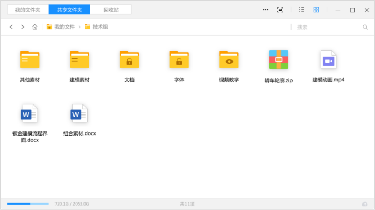375x210 pixels.
Task: Select the 组合素材.docx Word file
Action: 79,113
